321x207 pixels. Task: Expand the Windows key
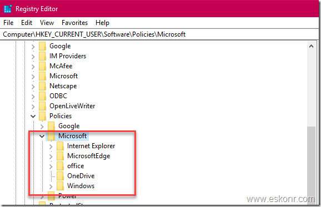(x=51, y=186)
